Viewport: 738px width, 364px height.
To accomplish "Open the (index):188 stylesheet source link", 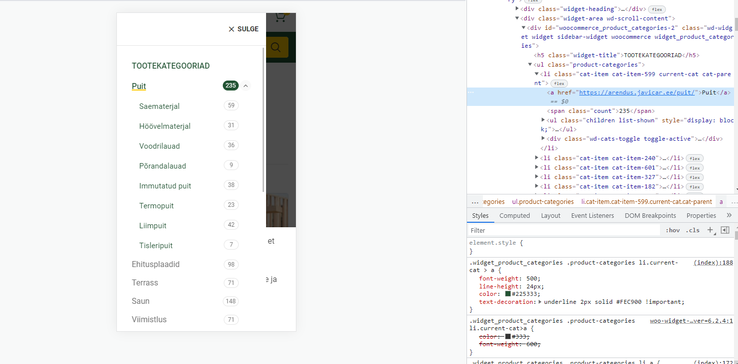I will [714, 263].
